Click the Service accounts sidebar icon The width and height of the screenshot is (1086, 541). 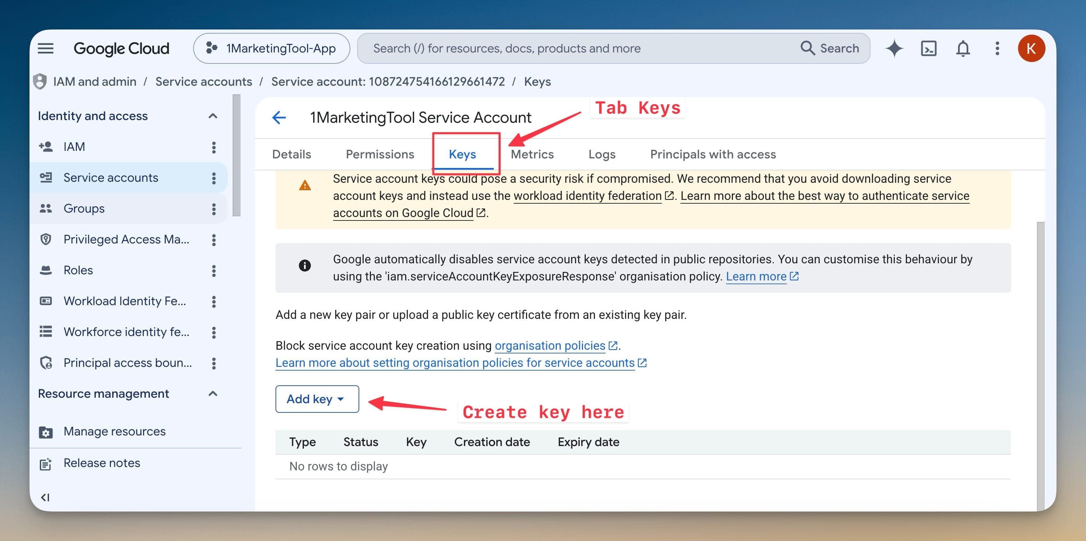[x=46, y=177]
